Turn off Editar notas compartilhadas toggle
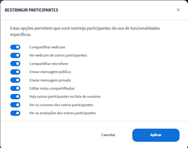The height and width of the screenshot is (148, 188). pos(15,88)
